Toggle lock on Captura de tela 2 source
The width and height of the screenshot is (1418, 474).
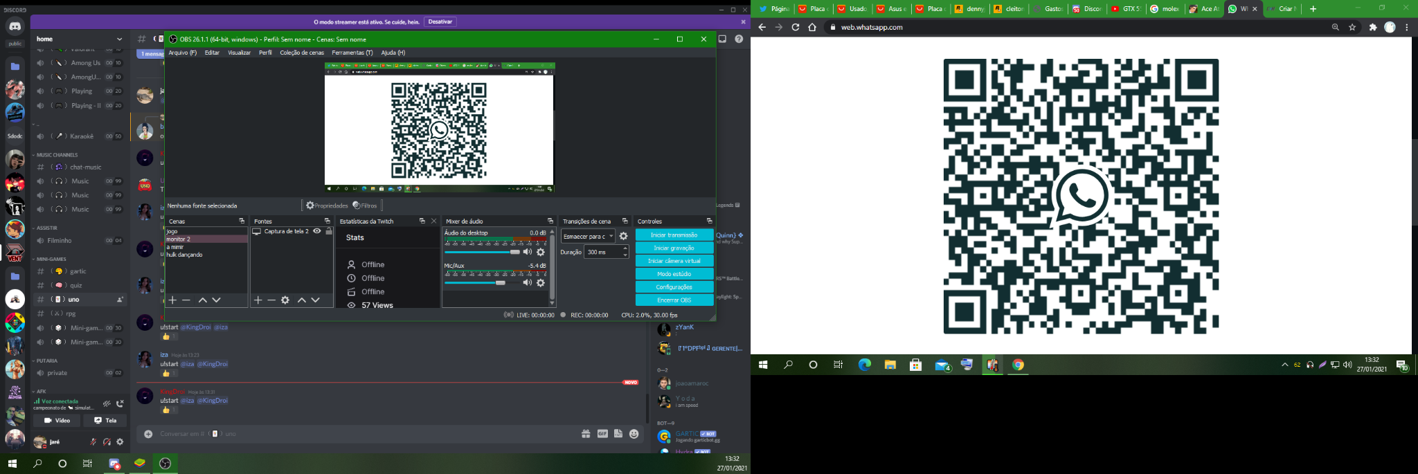tap(329, 231)
